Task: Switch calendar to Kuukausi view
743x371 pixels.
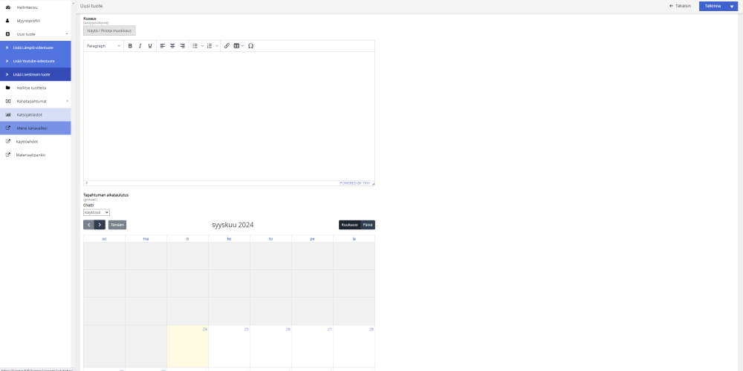Action: coord(350,225)
